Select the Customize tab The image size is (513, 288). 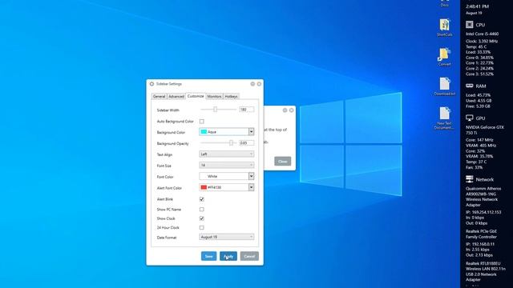(196, 96)
